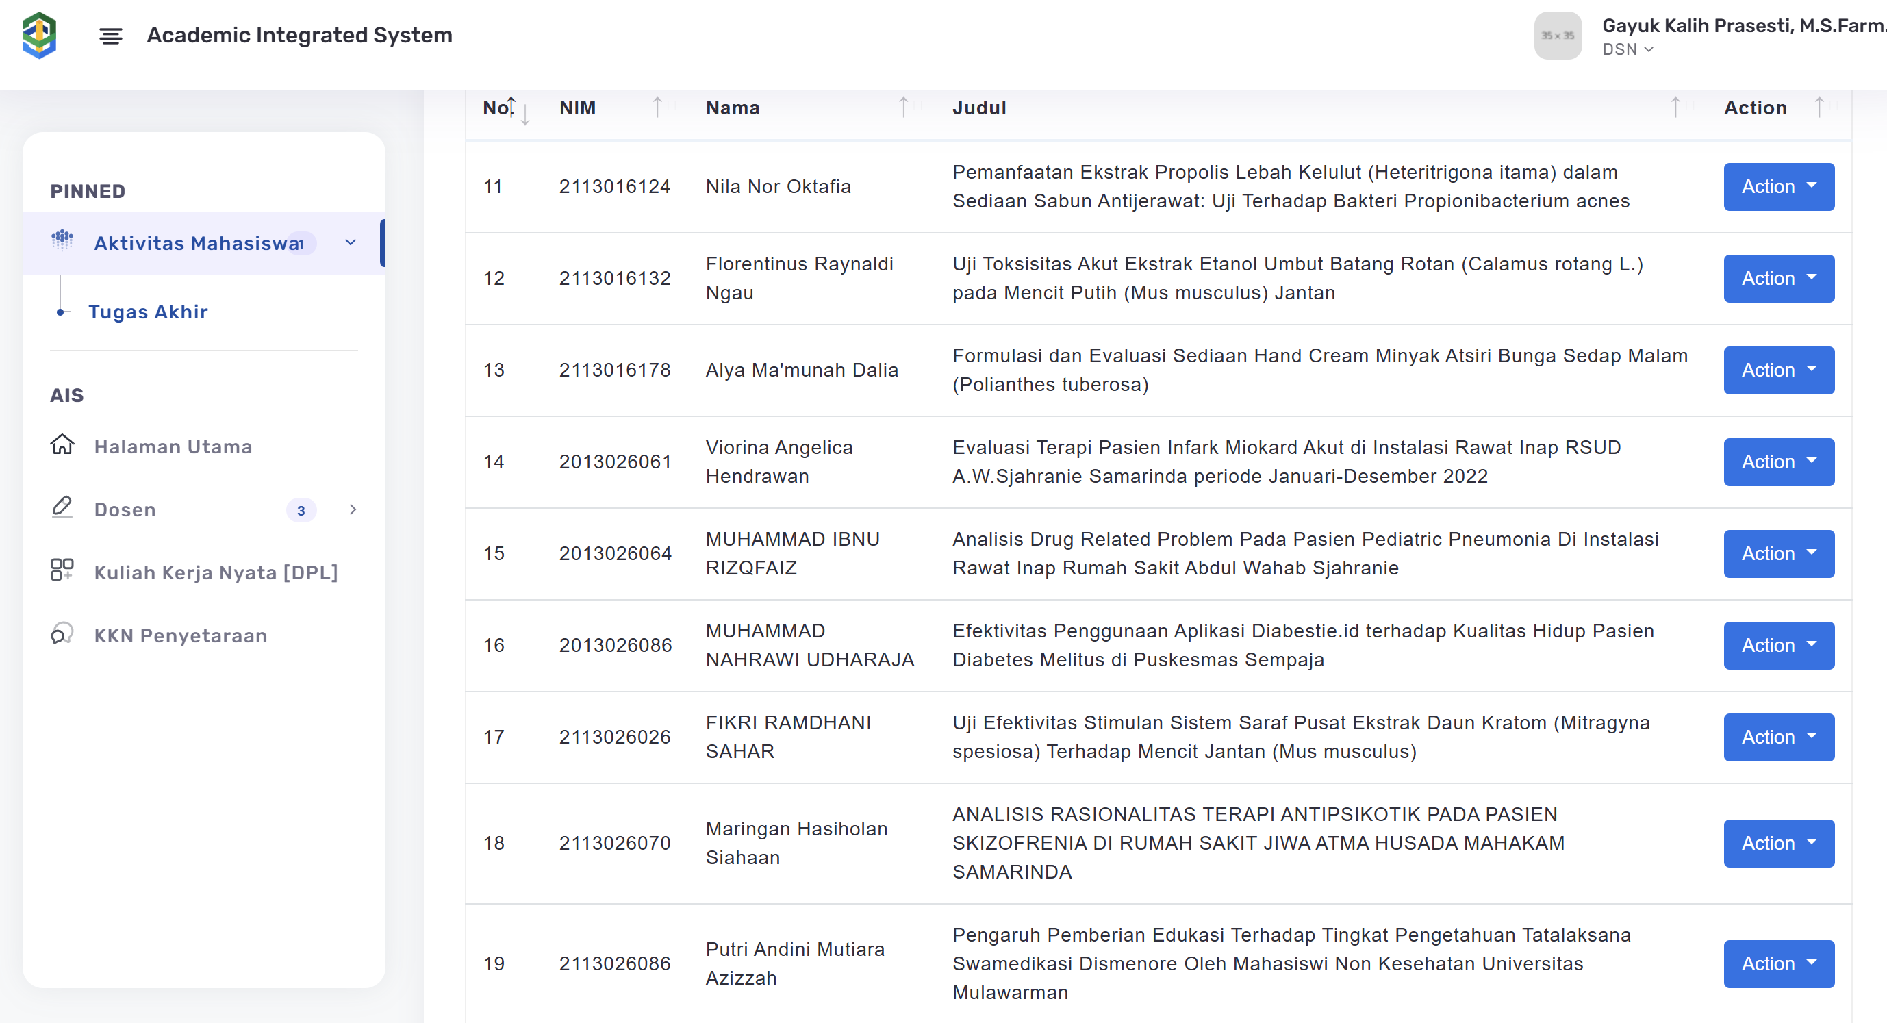Viewport: 1887px width, 1023px height.
Task: Select NIM 2113026086 cell
Action: tap(615, 963)
